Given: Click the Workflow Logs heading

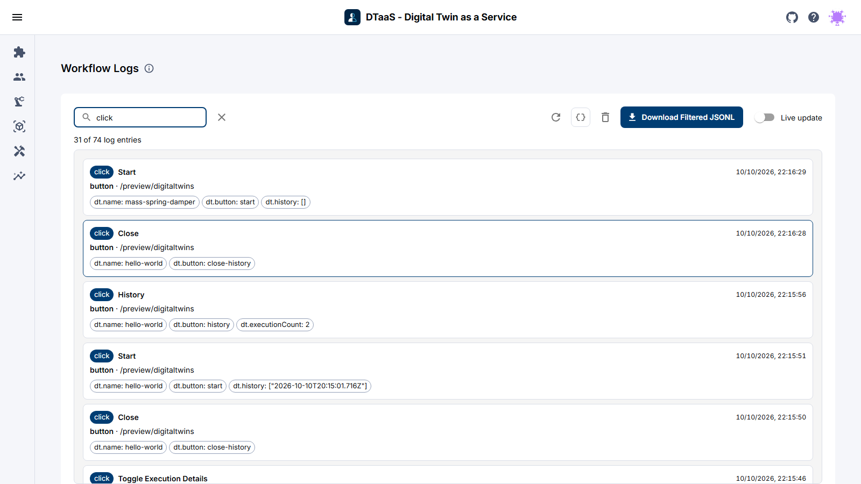Looking at the screenshot, I should [x=100, y=68].
